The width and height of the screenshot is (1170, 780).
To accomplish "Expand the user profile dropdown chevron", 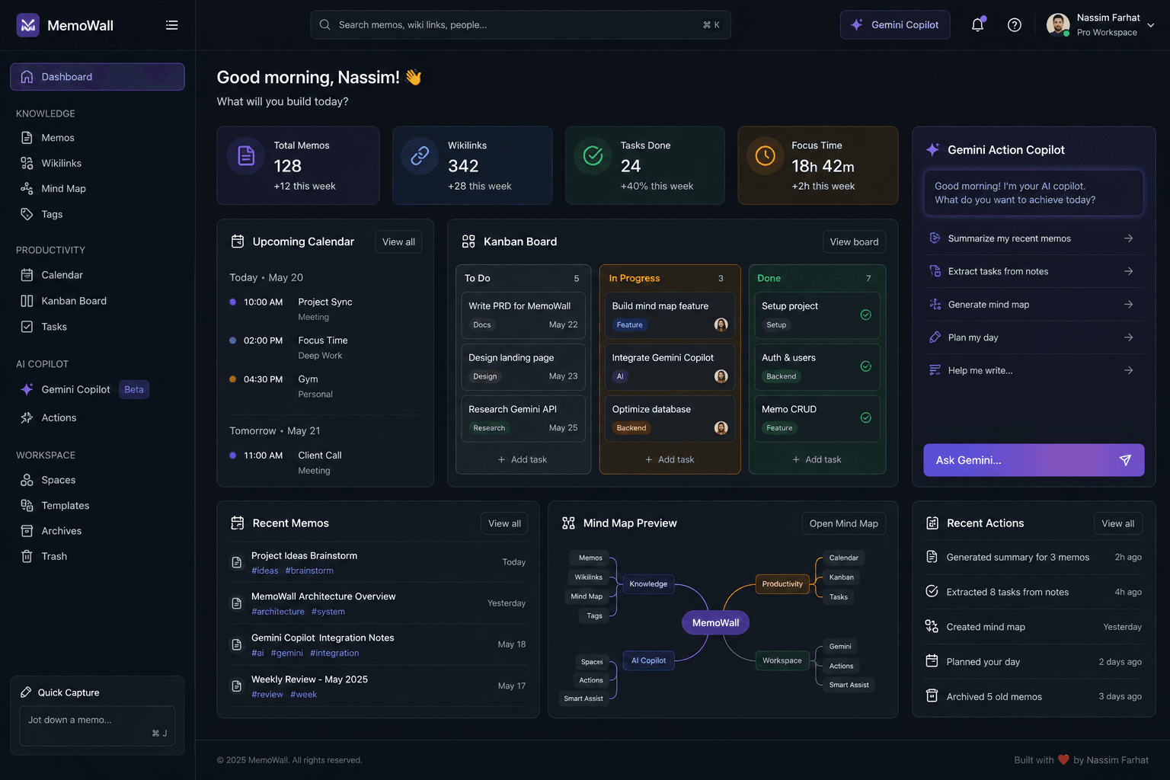I will pos(1150,25).
